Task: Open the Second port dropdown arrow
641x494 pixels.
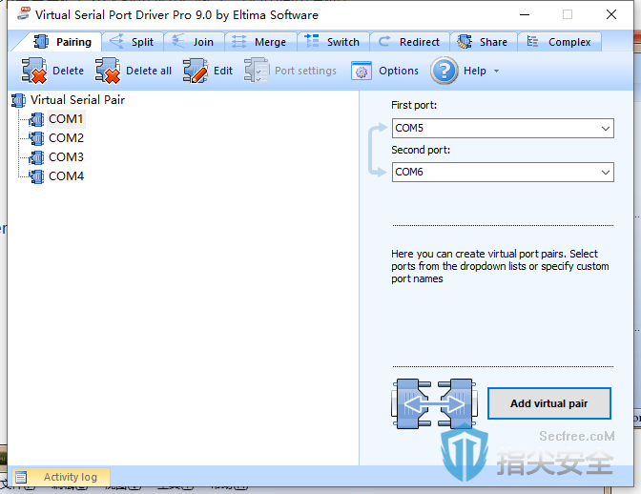Action: coord(606,172)
